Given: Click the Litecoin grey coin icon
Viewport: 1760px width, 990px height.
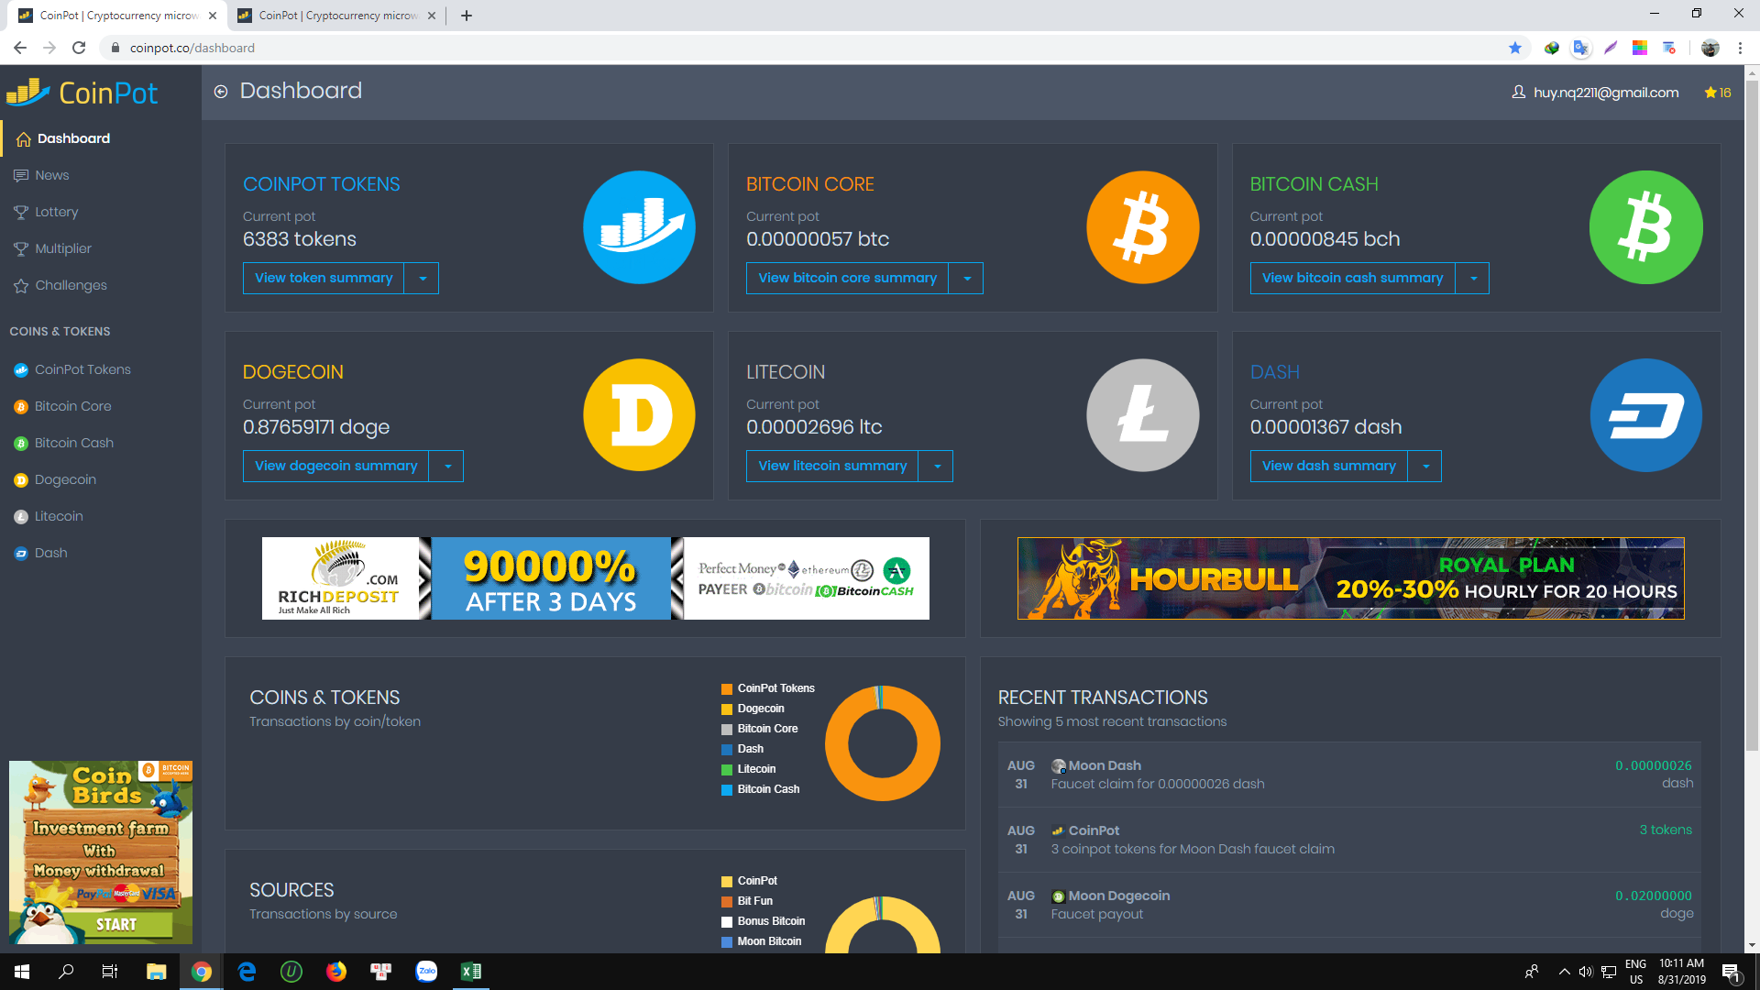Looking at the screenshot, I should tap(1142, 415).
